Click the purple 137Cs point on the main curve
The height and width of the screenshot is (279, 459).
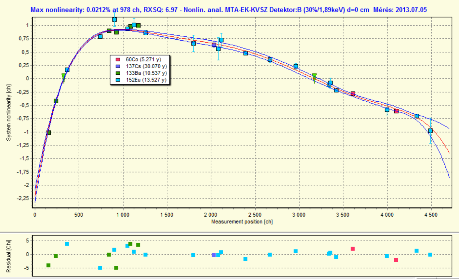(x=214, y=45)
